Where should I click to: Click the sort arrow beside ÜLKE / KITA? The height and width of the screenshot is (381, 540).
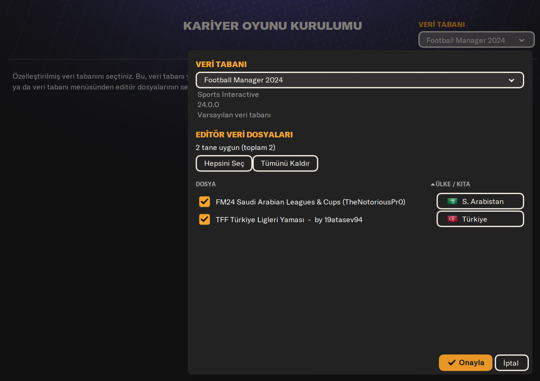point(432,184)
